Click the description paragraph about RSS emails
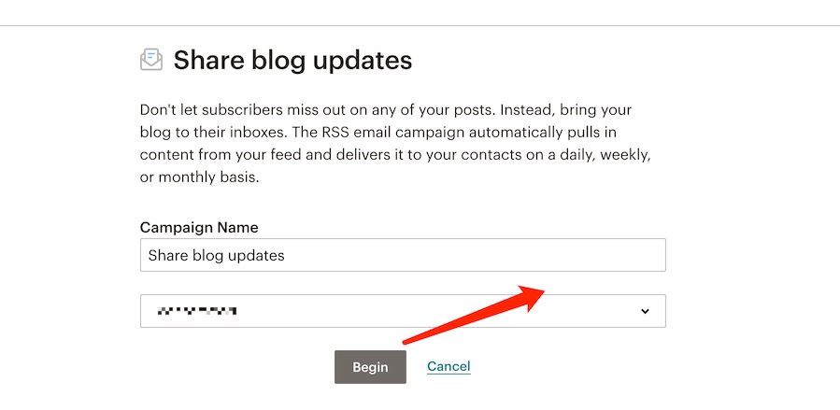Viewport: 840px width, 410px height. point(395,144)
